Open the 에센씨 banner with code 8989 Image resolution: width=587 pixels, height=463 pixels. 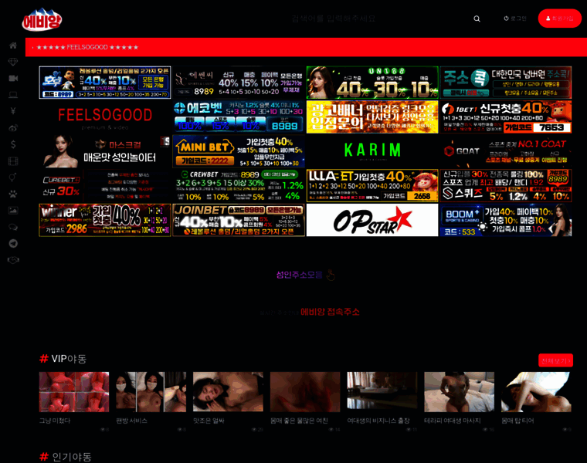coord(239,83)
